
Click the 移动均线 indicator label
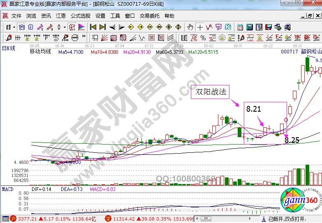pyautogui.click(x=40, y=52)
